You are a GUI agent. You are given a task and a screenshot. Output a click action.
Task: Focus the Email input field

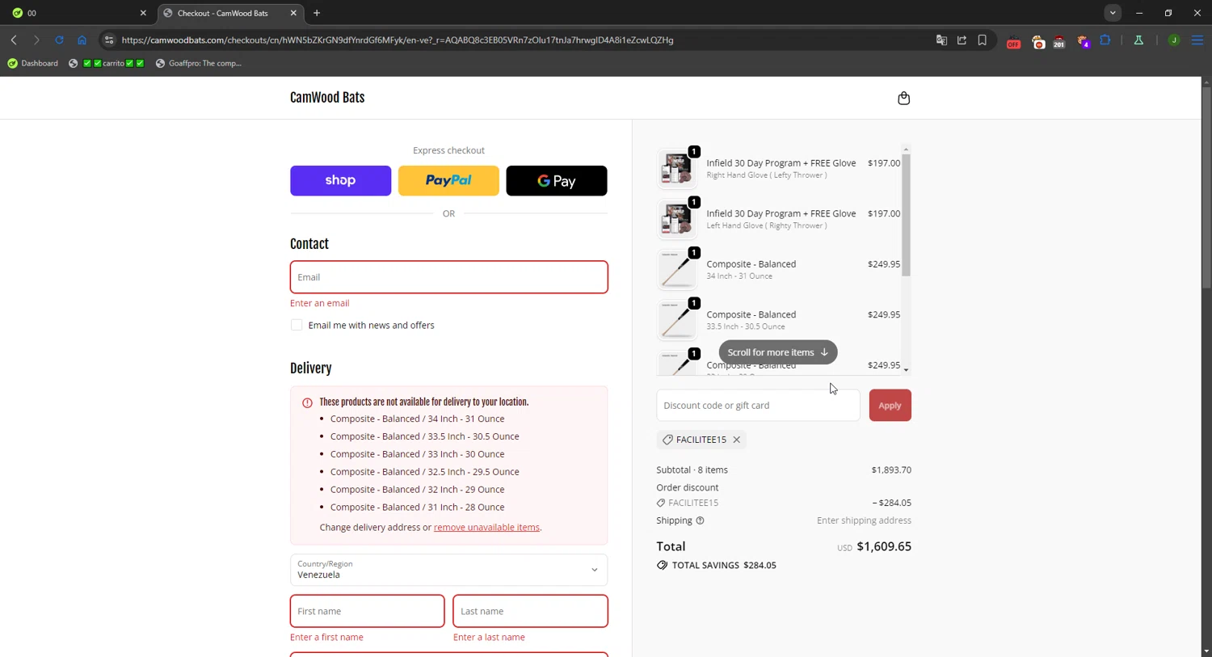pyautogui.click(x=448, y=277)
